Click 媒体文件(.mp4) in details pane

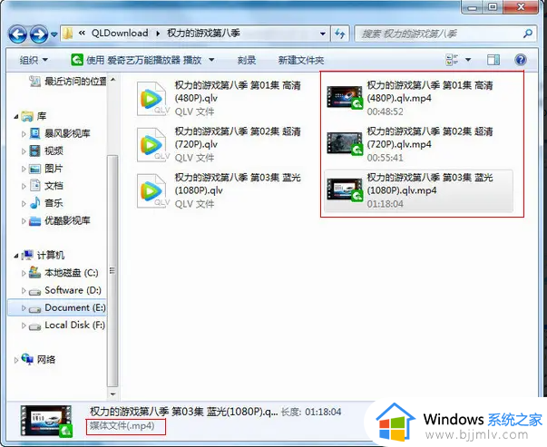point(122,426)
